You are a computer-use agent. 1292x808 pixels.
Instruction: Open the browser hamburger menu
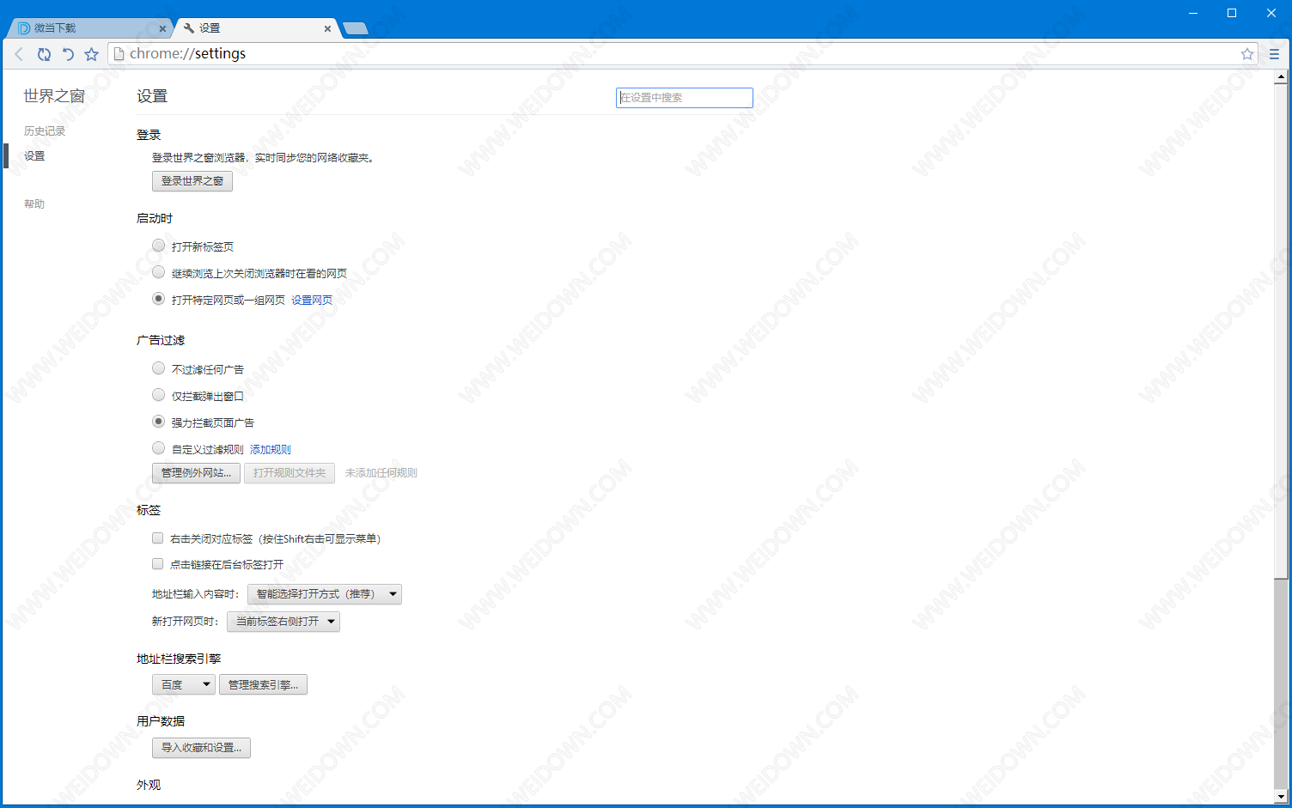[x=1274, y=54]
